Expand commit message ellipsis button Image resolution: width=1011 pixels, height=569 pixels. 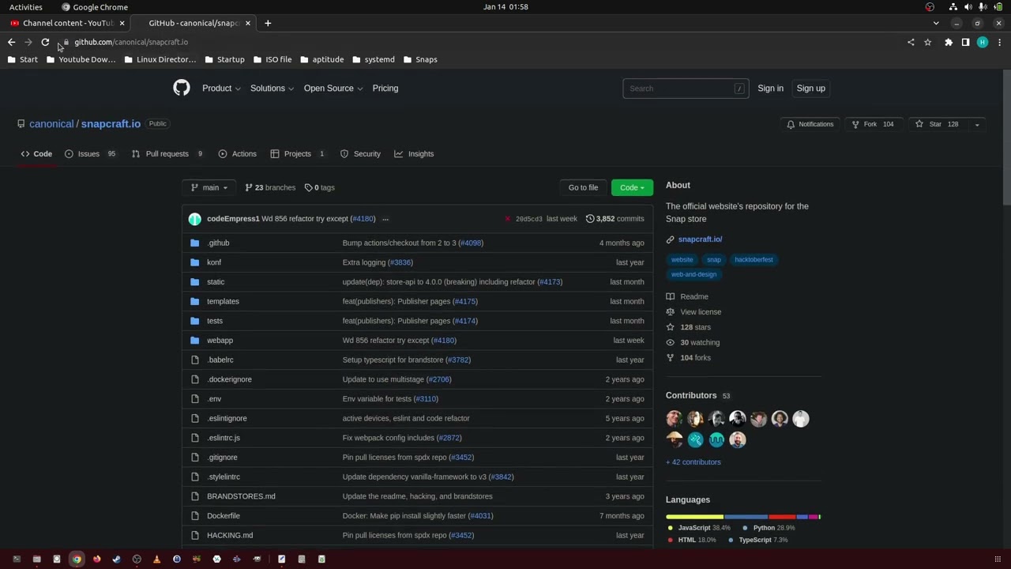pyautogui.click(x=385, y=219)
